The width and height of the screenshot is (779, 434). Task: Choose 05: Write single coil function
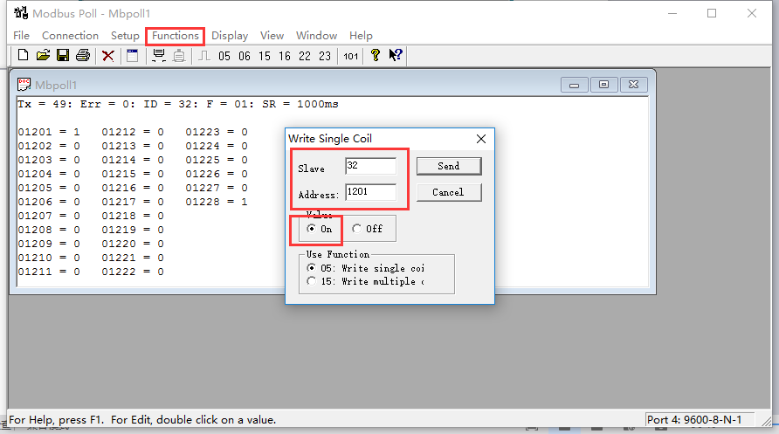[x=366, y=268]
